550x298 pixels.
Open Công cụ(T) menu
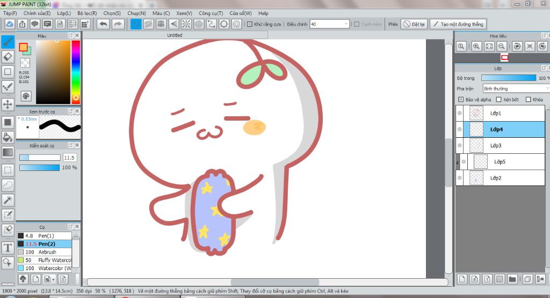pos(211,13)
